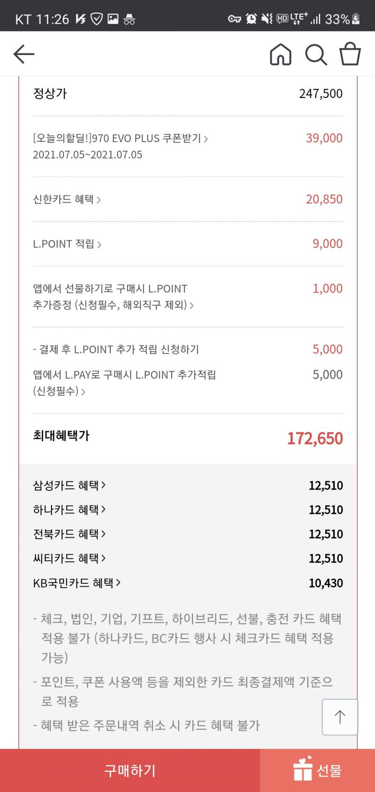Tap the battery indicator in status bar
This screenshot has height=792, width=375.
(x=356, y=19)
